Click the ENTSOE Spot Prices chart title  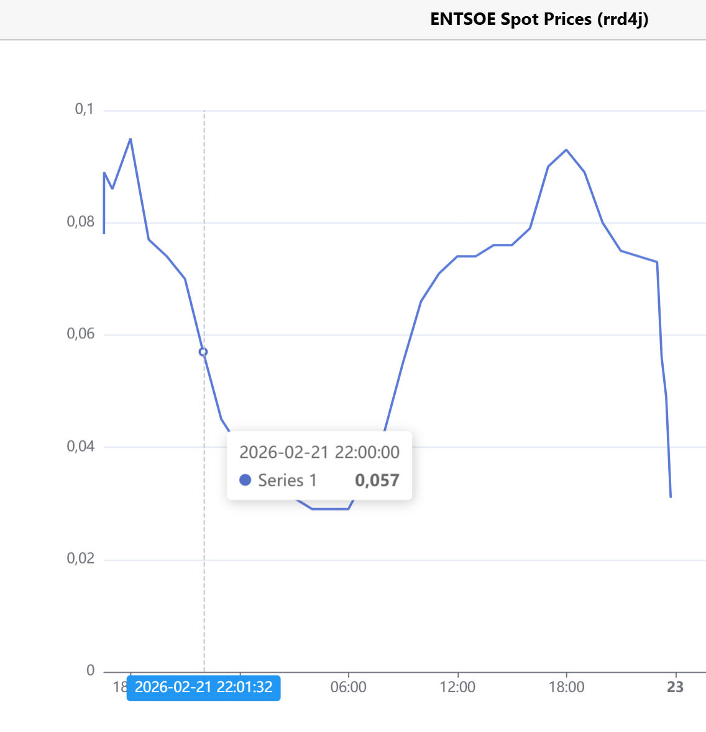tap(539, 19)
